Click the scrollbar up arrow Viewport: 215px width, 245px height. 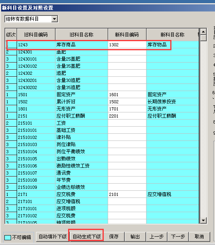203,32
